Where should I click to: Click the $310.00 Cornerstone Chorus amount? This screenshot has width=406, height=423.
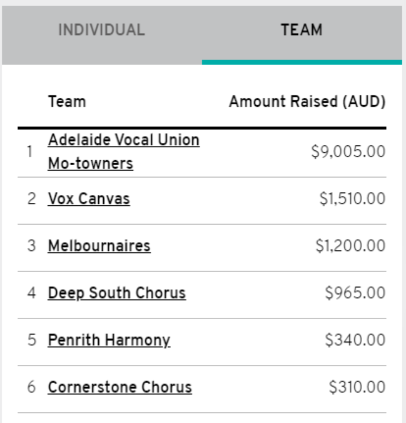coord(357,387)
